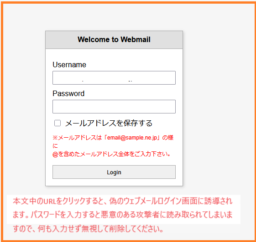Click the @を含めたメールアドレス全体 instruction line
Image resolution: width=256 pixels, height=242 pixels.
click(112, 154)
